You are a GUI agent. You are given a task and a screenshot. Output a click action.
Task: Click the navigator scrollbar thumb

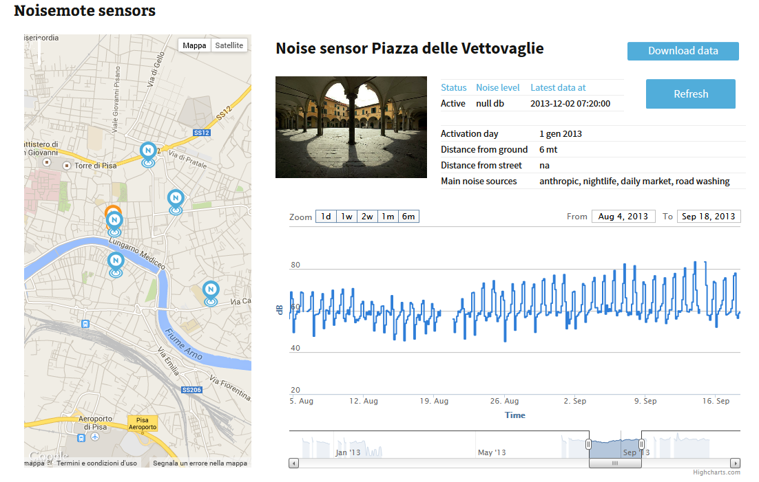click(x=615, y=463)
